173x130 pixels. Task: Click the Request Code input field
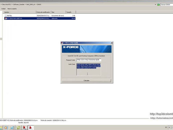pos(89,60)
